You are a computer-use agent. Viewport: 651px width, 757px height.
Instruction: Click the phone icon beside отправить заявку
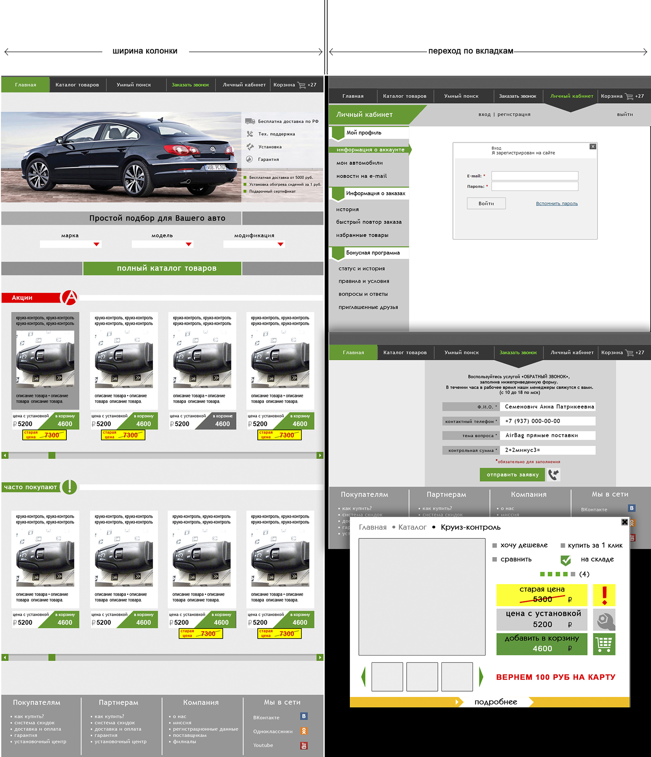tap(553, 475)
